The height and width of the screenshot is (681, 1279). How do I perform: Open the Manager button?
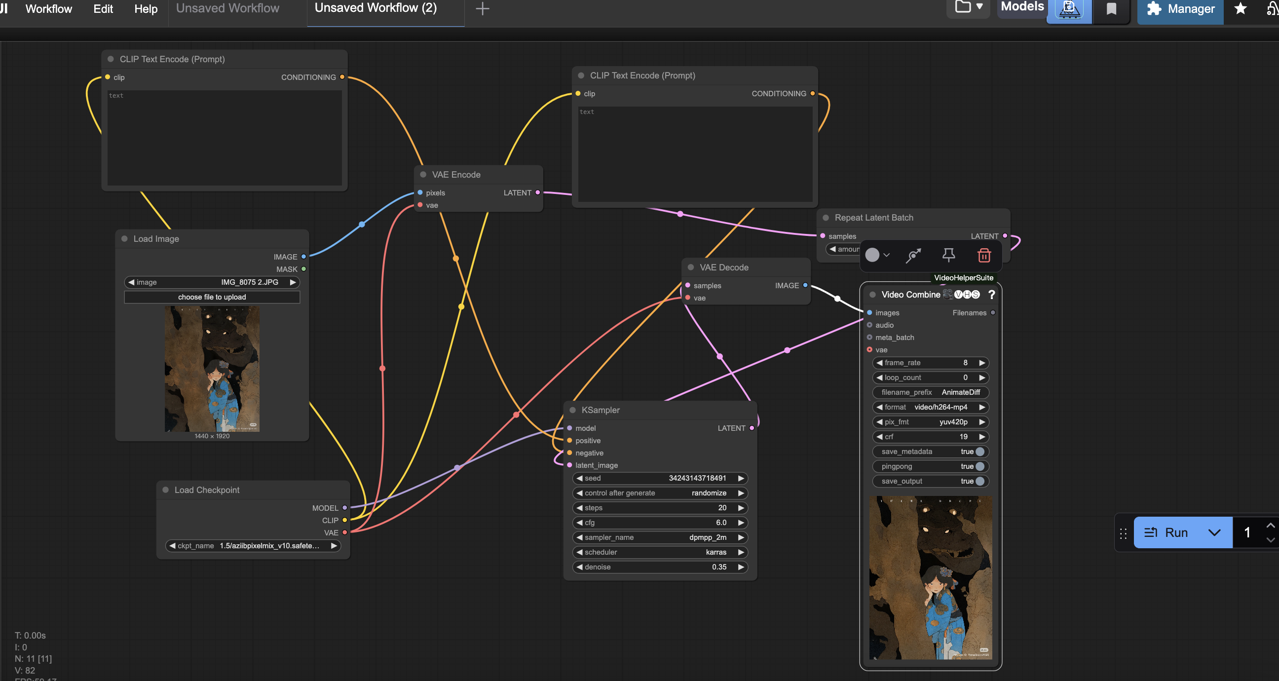coord(1180,9)
